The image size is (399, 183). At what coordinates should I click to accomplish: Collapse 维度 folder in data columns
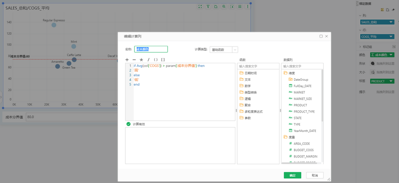(x=285, y=73)
